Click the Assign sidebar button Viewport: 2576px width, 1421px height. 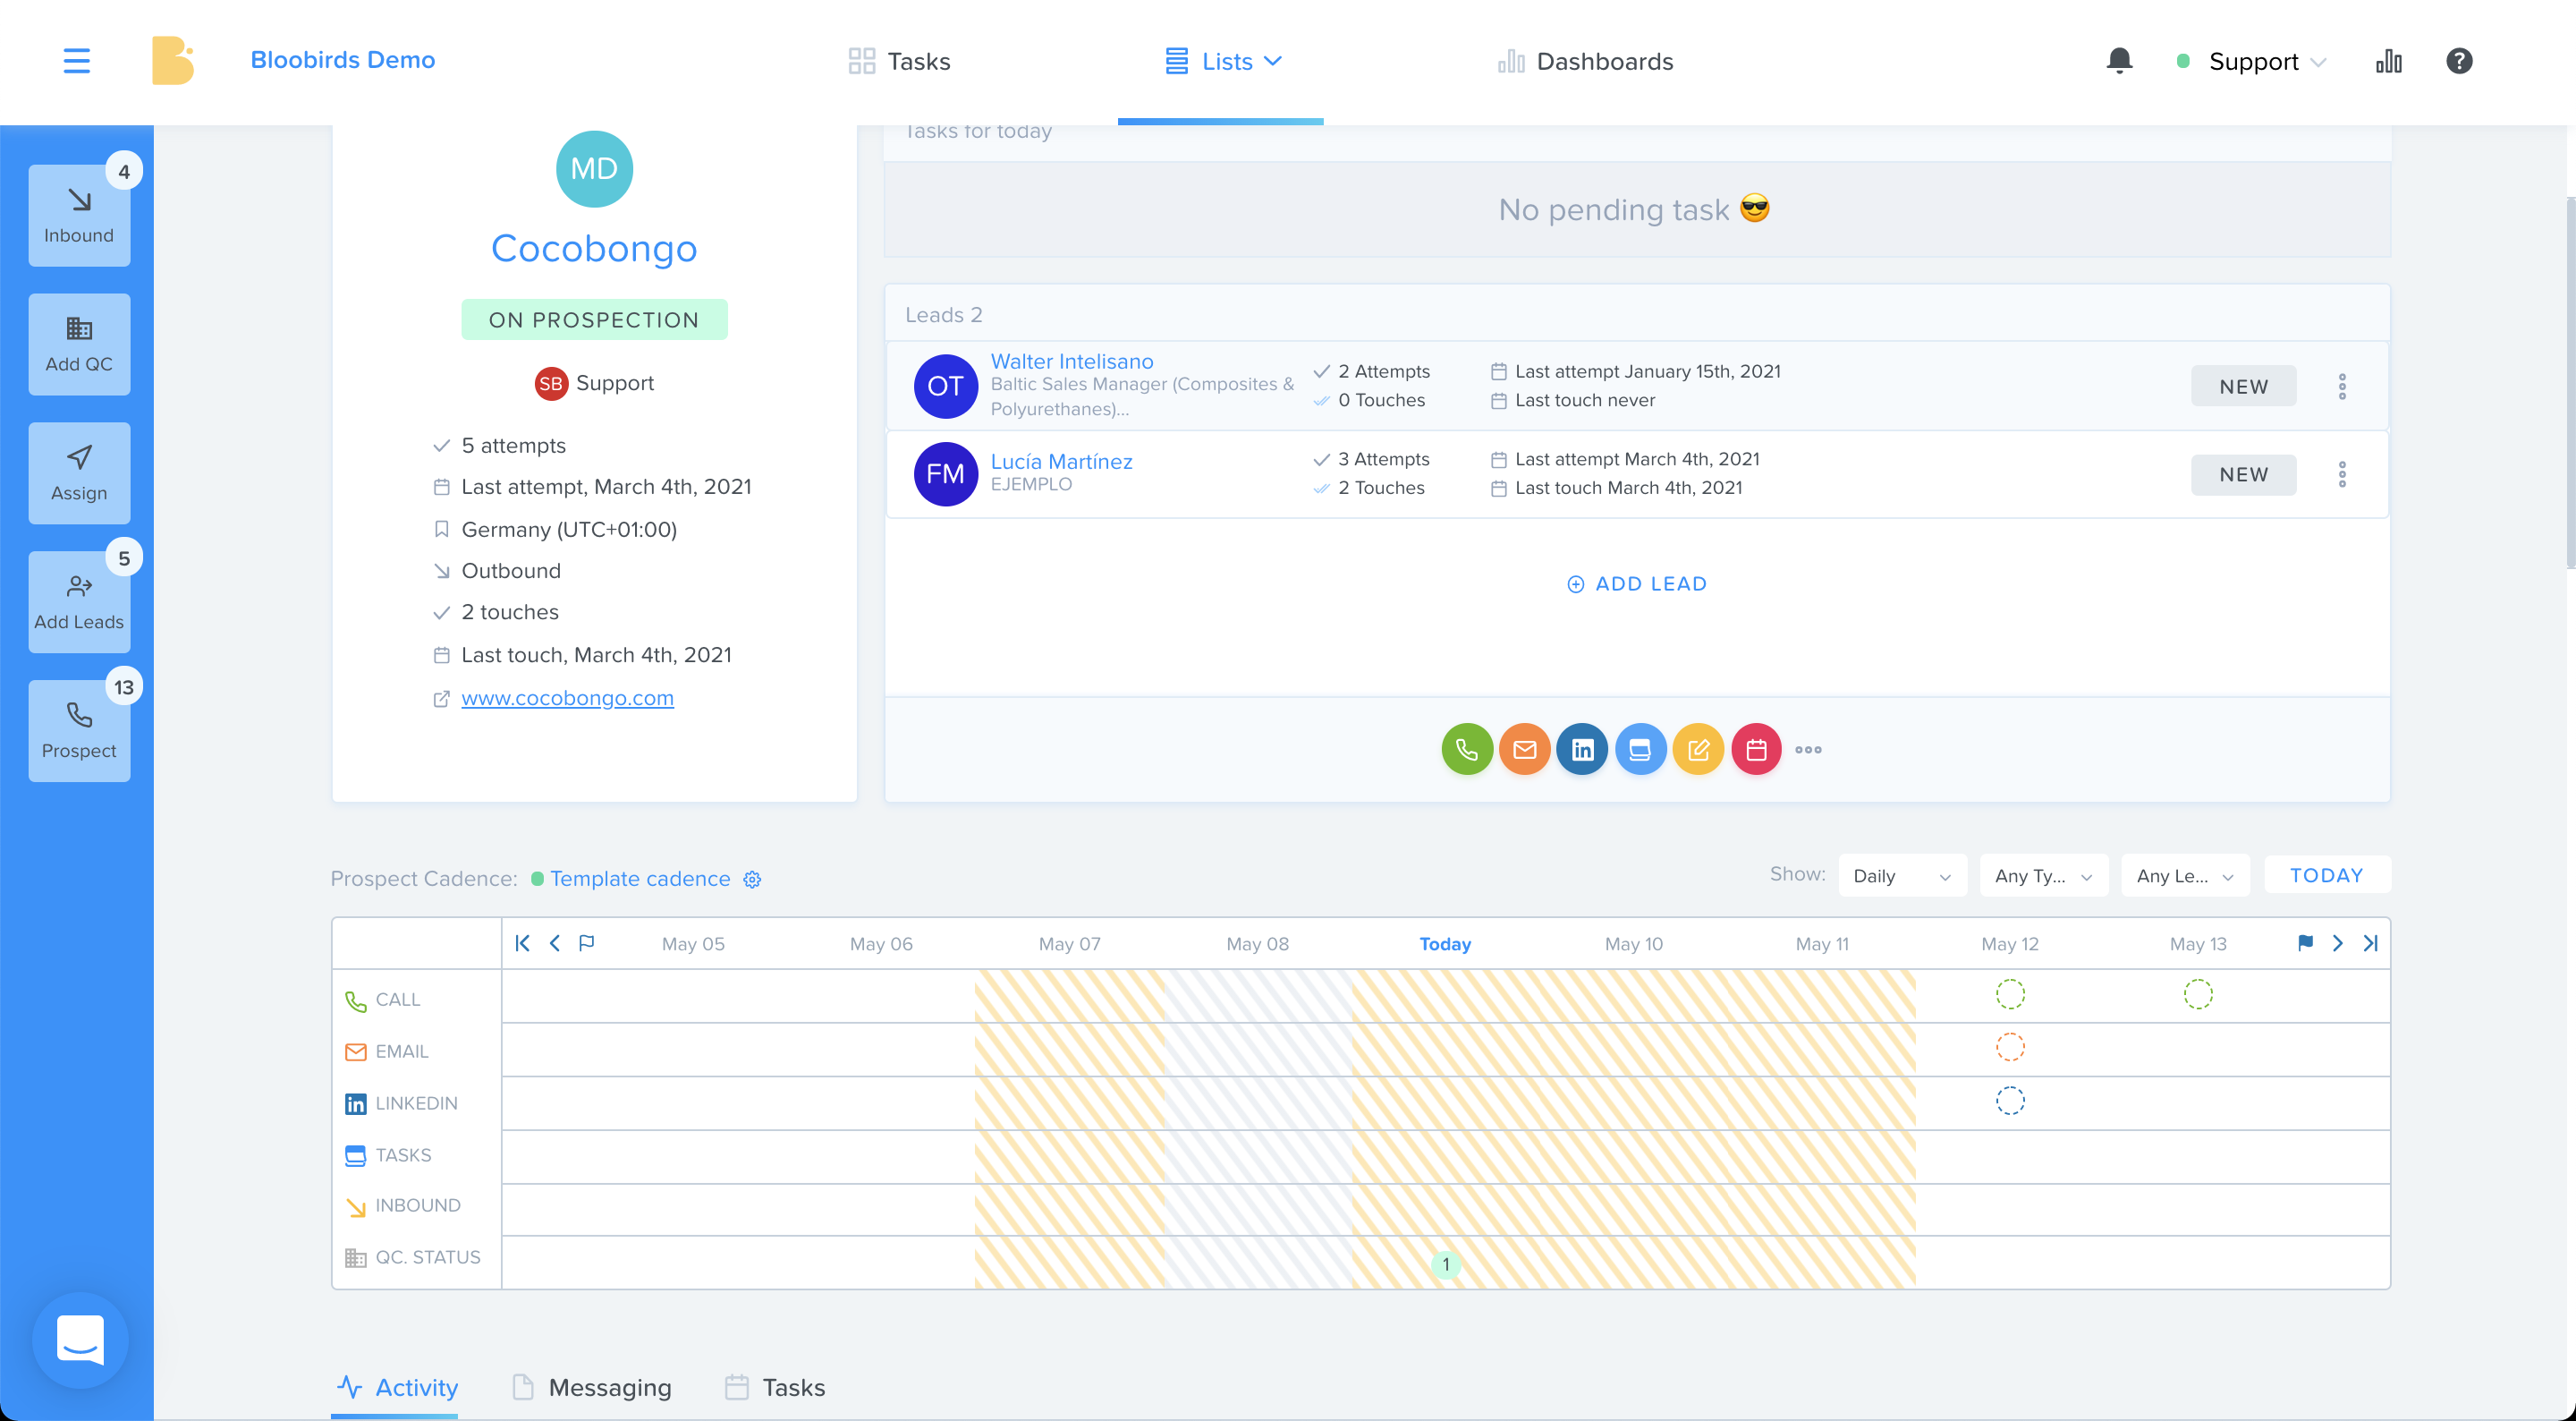click(79, 473)
